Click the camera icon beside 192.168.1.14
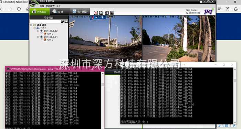The width and height of the screenshot is (241, 129). 41,37
